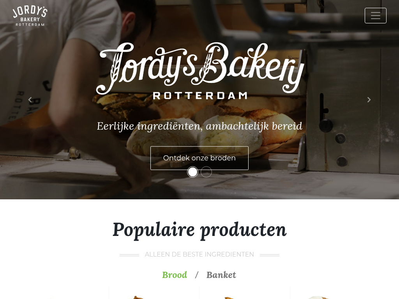Click the bread loaves in the hero photo

(193, 122)
